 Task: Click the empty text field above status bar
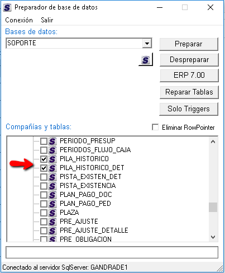tap(112, 252)
